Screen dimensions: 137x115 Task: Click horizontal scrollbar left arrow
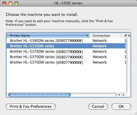point(119,95)
